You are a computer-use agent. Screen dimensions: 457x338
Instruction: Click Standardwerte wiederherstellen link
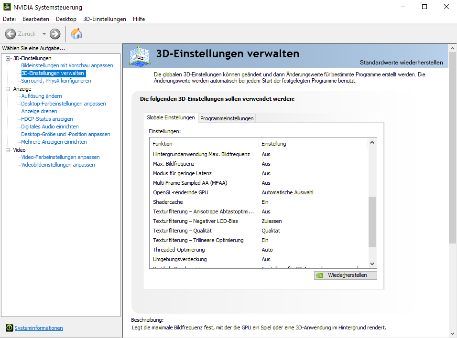(x=401, y=63)
